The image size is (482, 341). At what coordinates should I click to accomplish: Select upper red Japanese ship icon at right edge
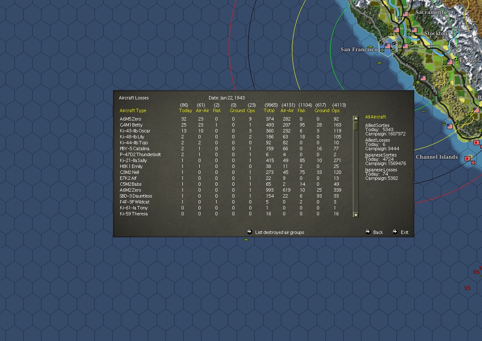pos(476,272)
